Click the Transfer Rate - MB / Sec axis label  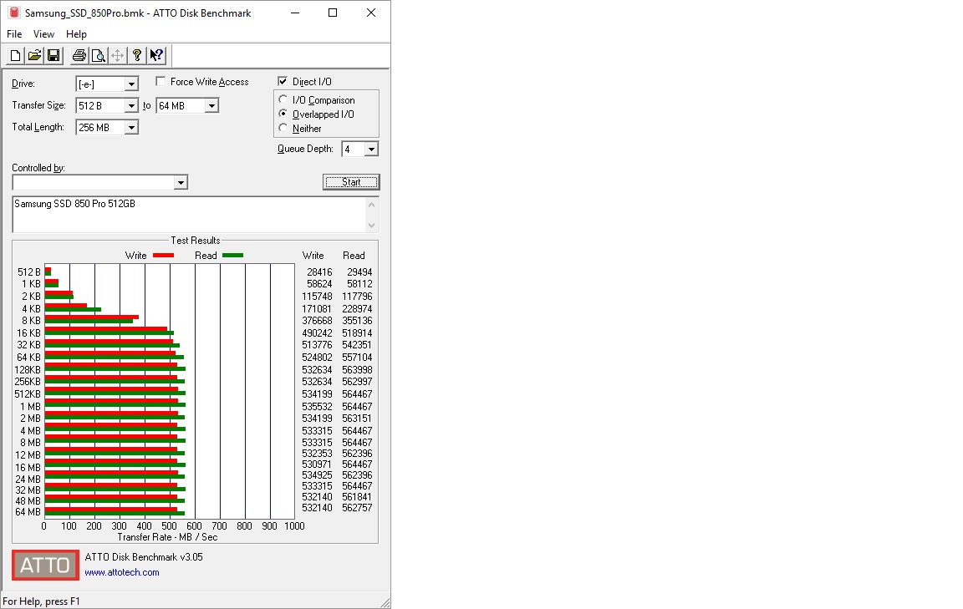pyautogui.click(x=168, y=537)
